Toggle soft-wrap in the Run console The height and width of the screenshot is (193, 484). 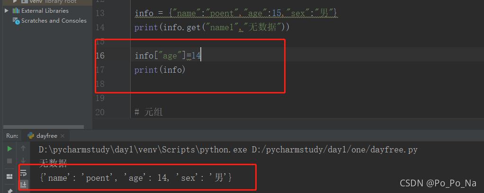[x=24, y=173]
